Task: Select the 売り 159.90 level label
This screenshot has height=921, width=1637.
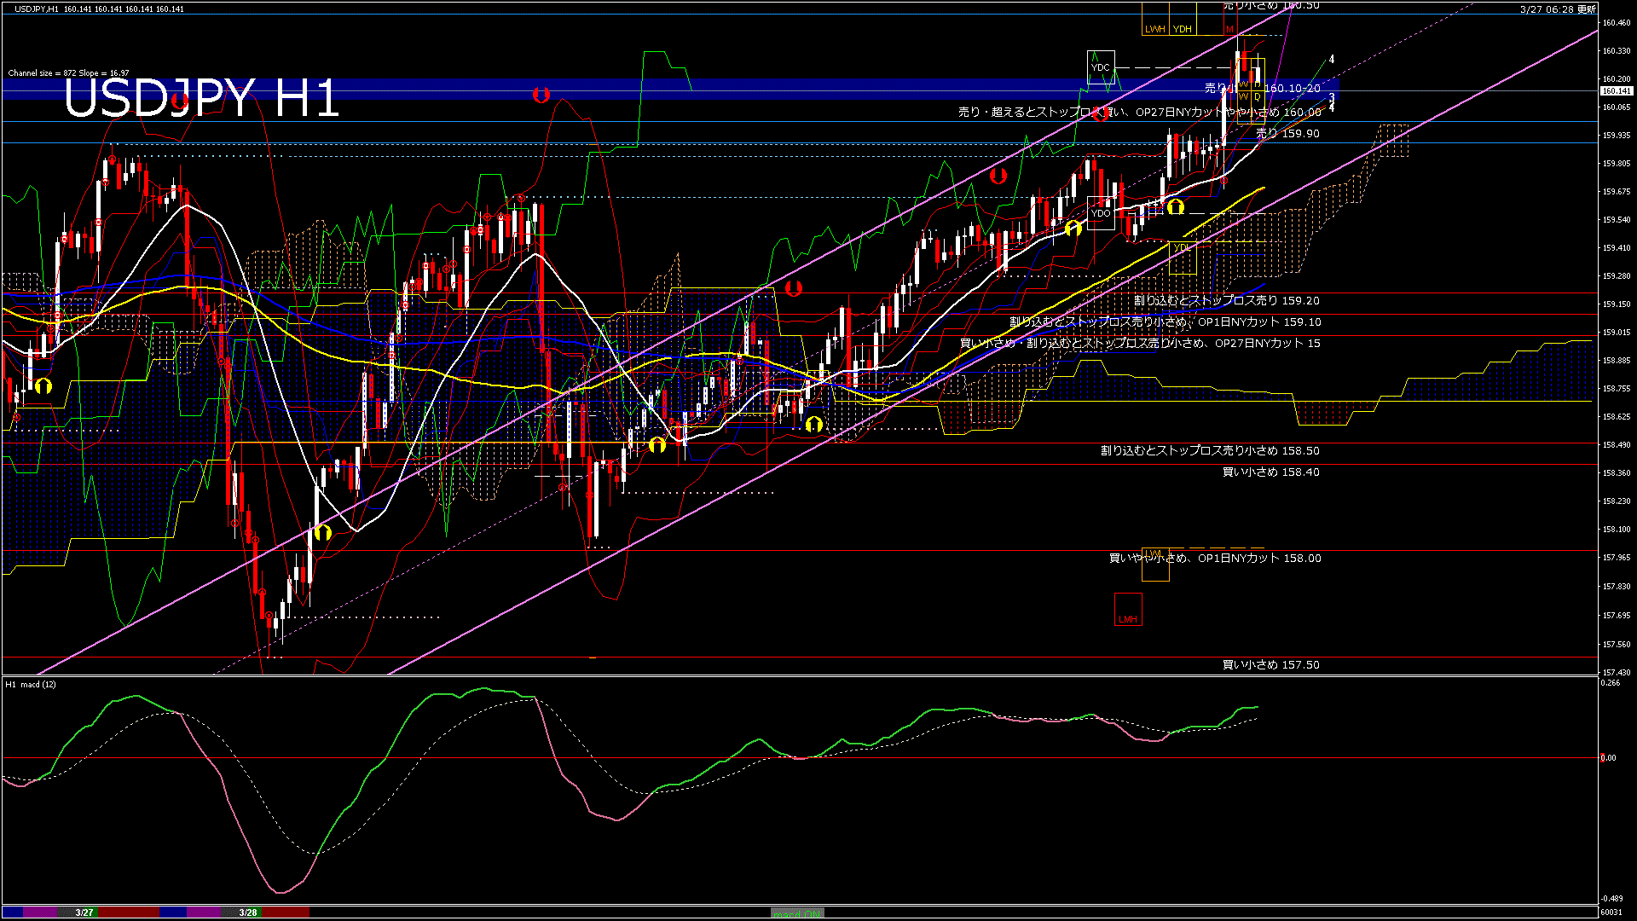Action: pos(1287,134)
